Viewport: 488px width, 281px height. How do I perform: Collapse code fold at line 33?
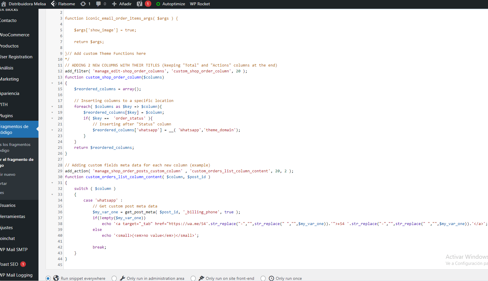52,195
